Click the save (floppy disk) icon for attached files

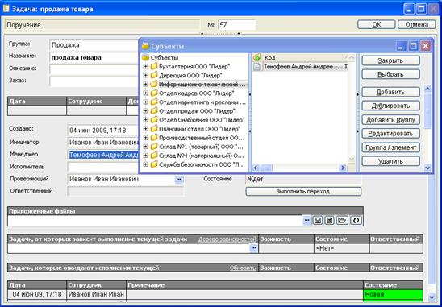(318, 220)
